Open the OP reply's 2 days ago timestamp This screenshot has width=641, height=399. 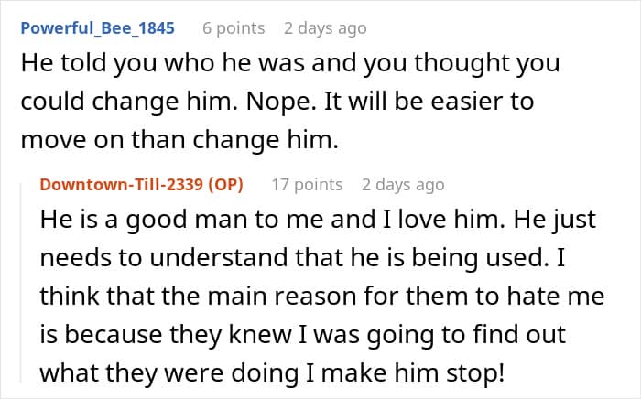[403, 184]
